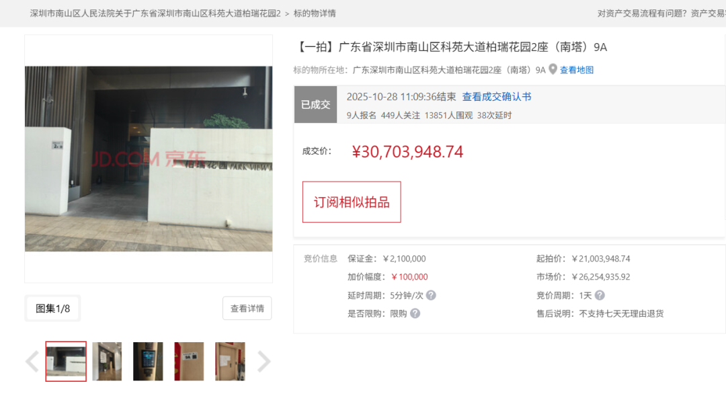Viewport: 726px width, 396px height.
Task: Select the second lobby thumbnail
Action: [x=107, y=361]
